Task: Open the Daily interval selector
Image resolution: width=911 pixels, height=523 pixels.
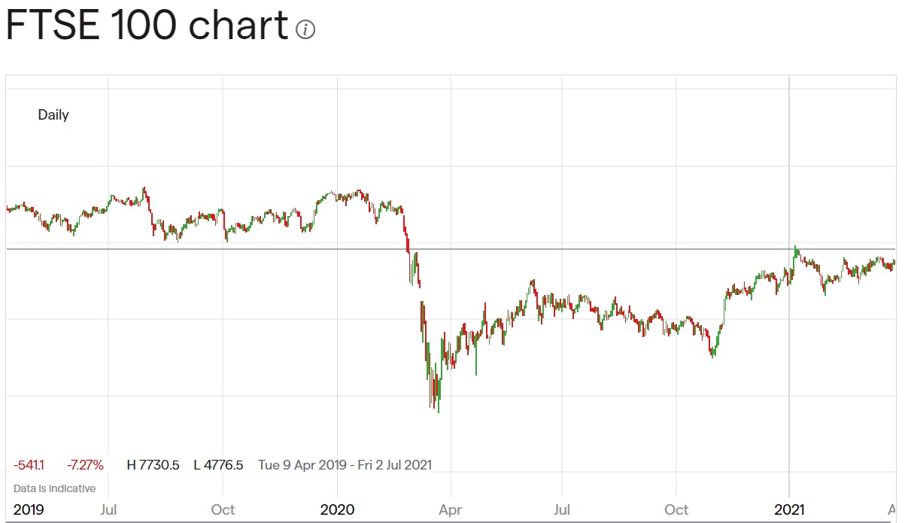Action: pyautogui.click(x=53, y=115)
